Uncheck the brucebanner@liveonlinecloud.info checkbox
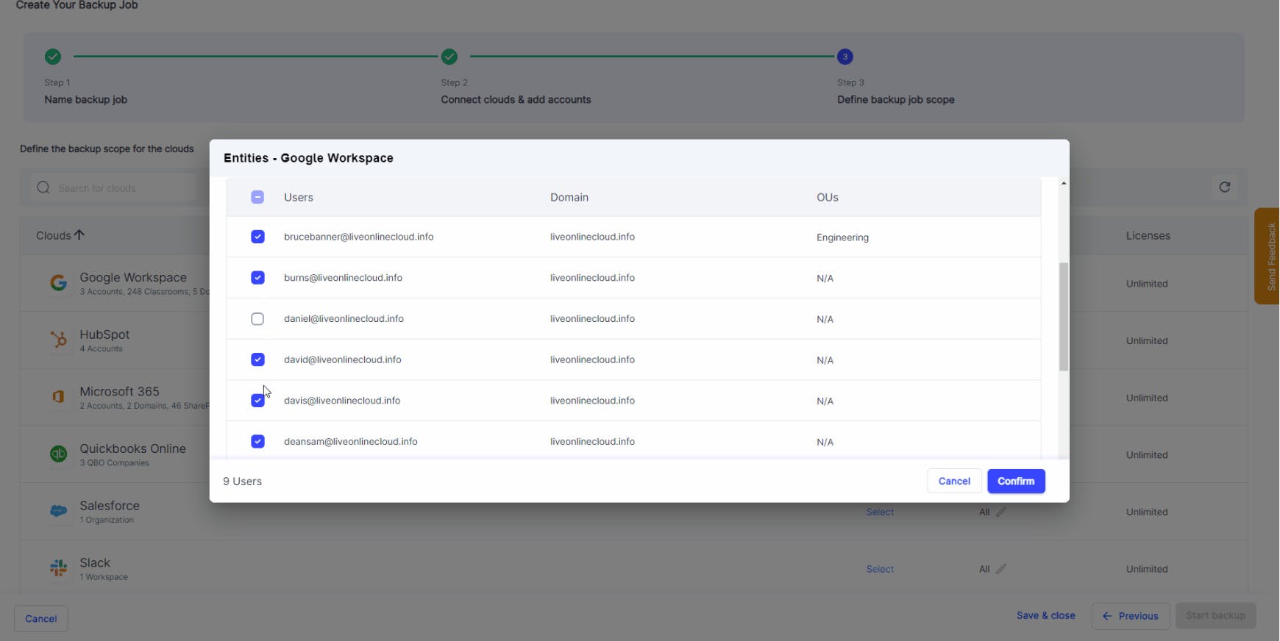The height and width of the screenshot is (641, 1280). coord(257,237)
